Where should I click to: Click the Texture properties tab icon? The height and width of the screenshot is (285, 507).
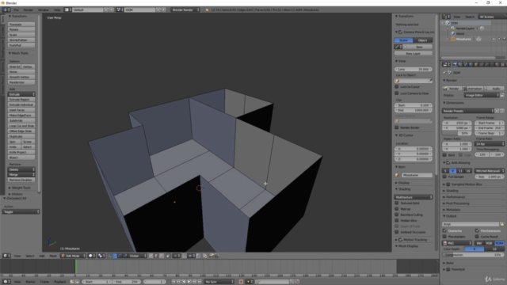(x=502, y=65)
